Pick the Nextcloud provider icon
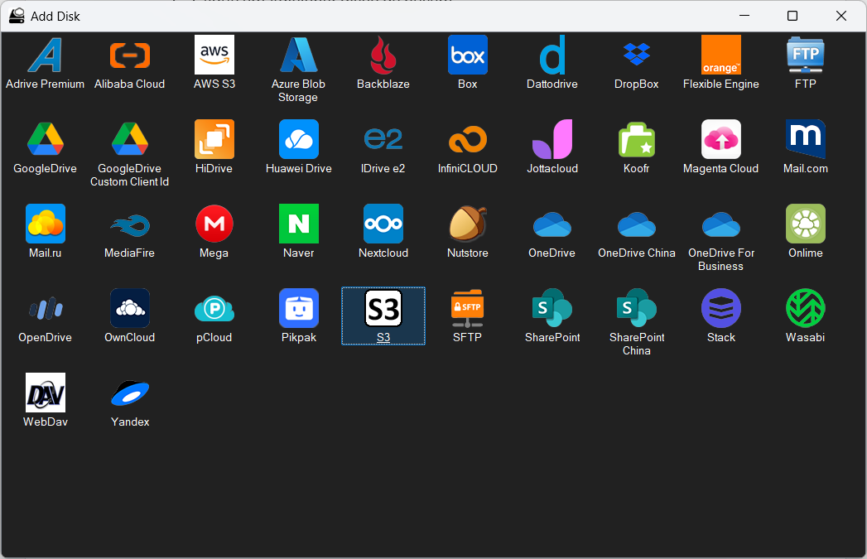Screen dimensions: 867x559 point(383,224)
